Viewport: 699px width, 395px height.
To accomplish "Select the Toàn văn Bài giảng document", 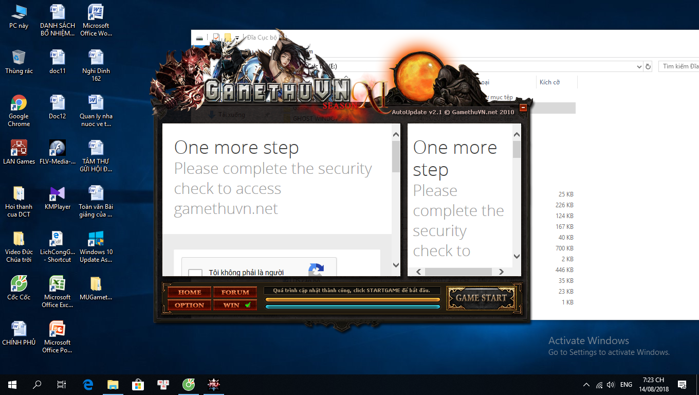I will pyautogui.click(x=96, y=201).
